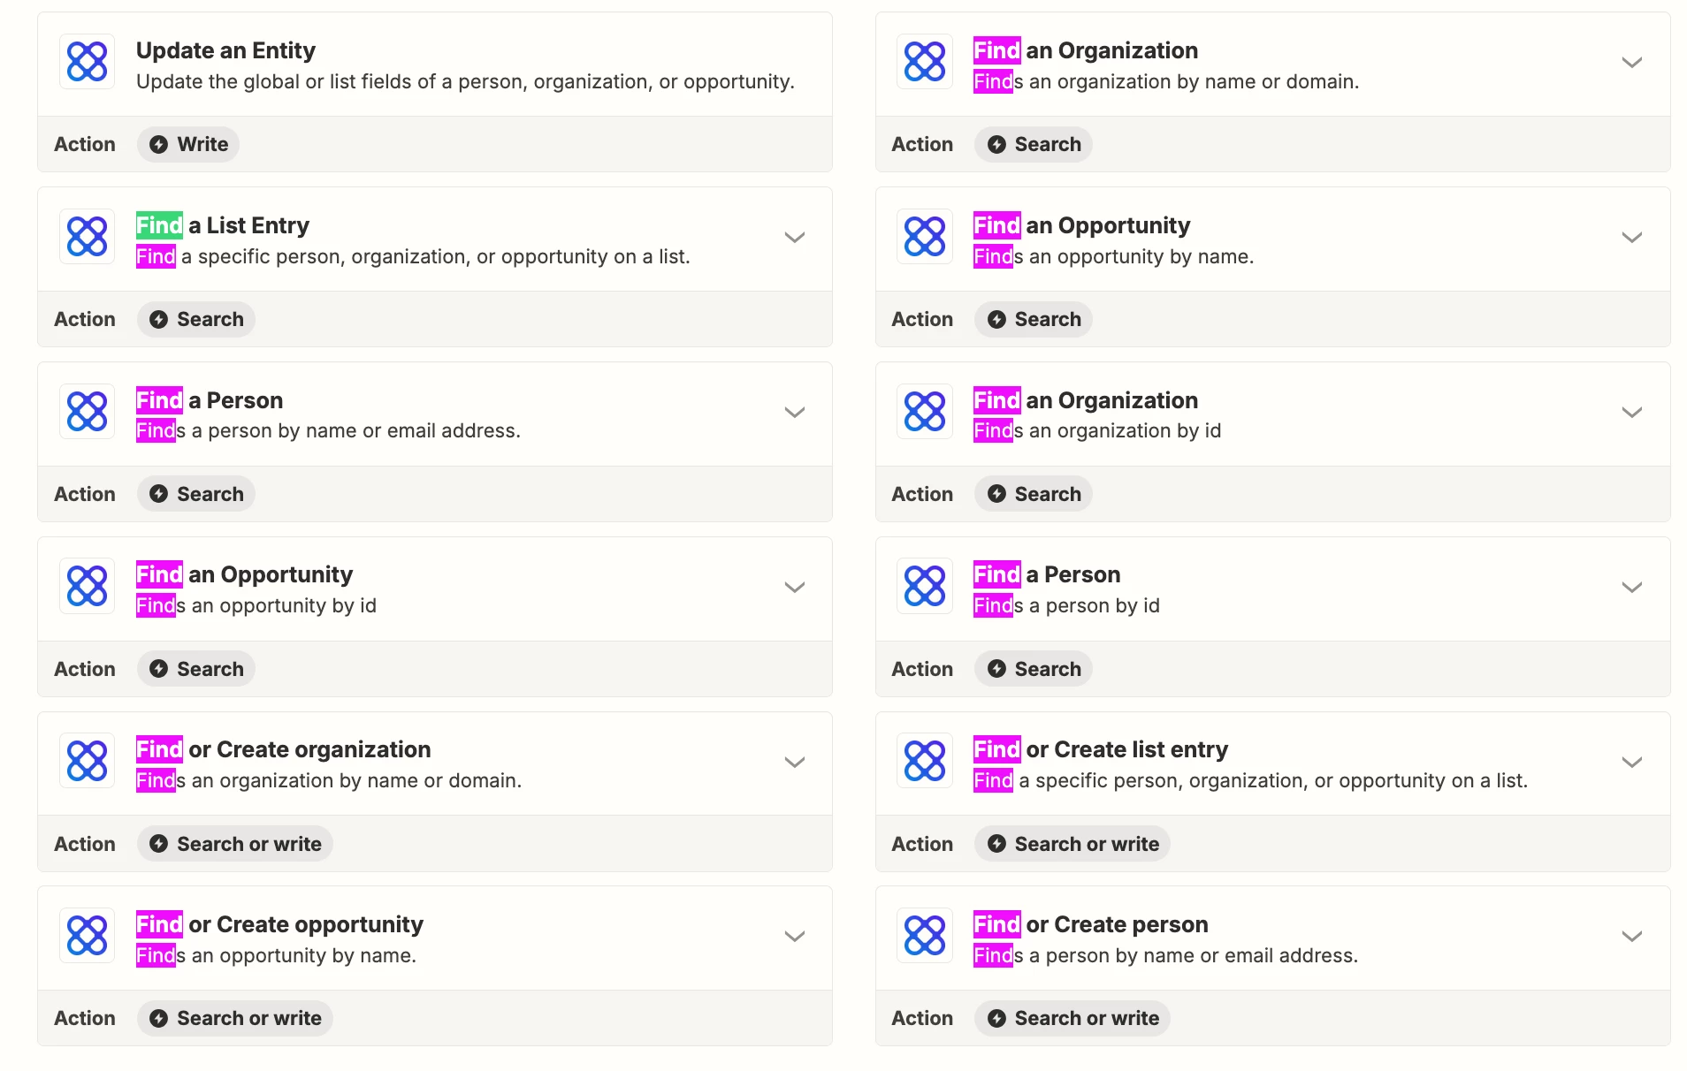This screenshot has height=1071, width=1687.
Task: Select the 'Find or Create person' title
Action: [x=1091, y=924]
